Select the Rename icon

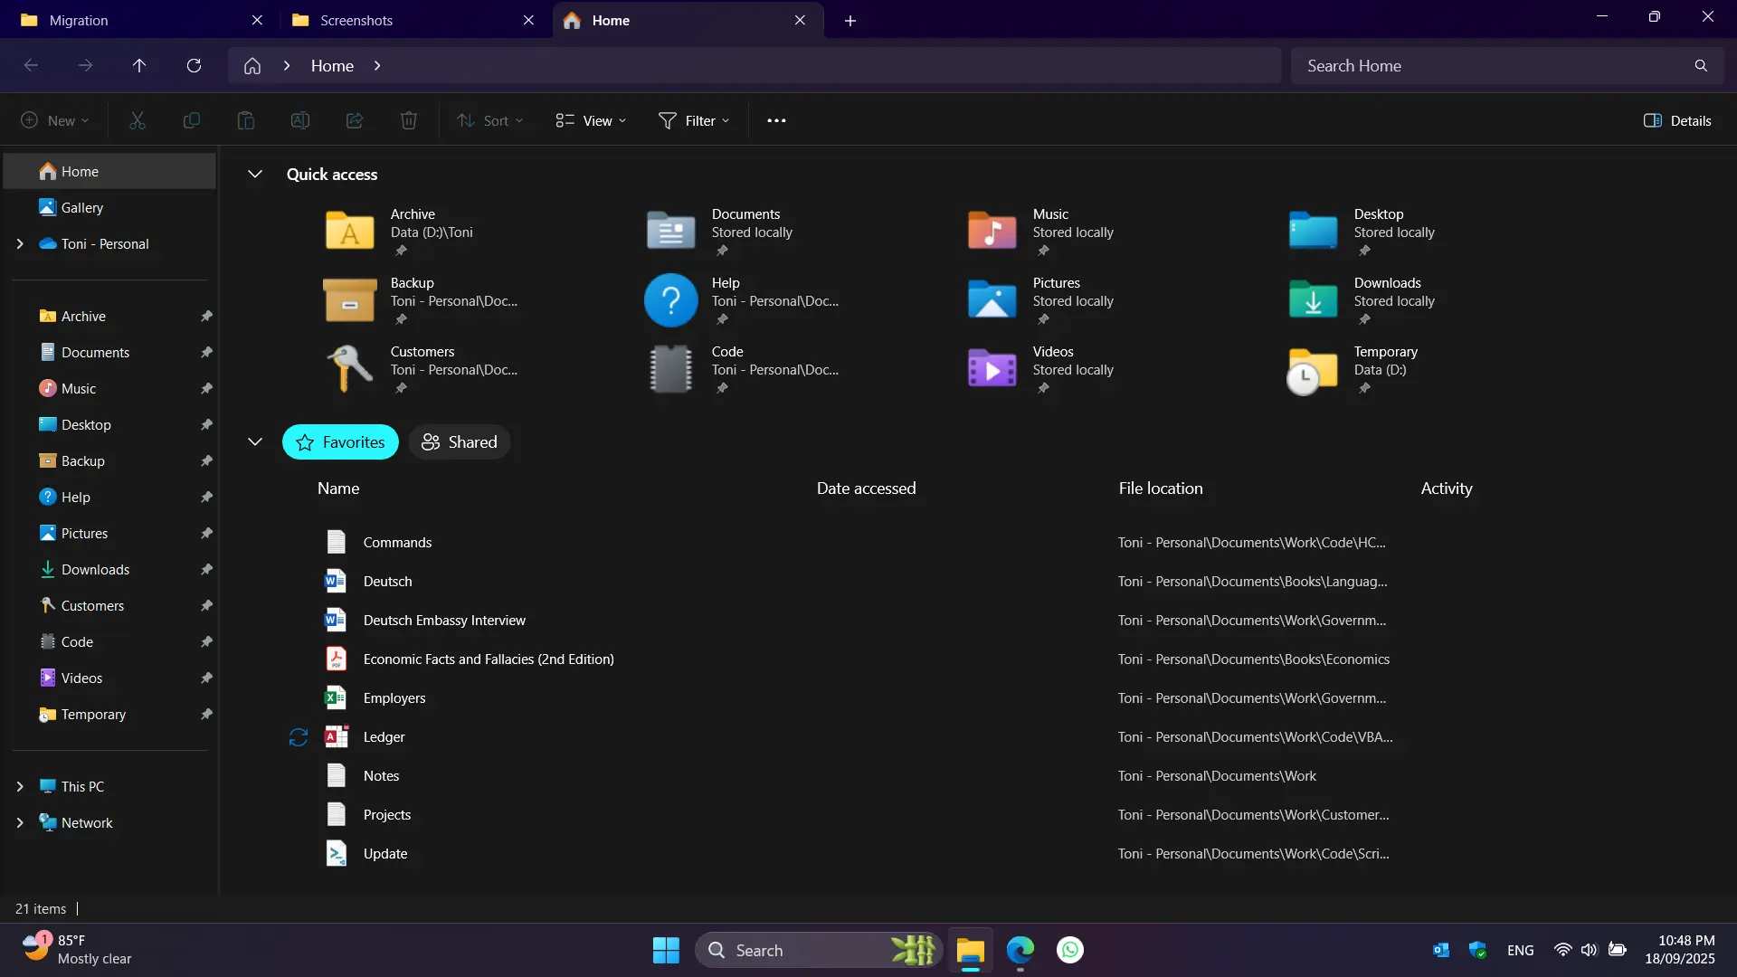[299, 120]
